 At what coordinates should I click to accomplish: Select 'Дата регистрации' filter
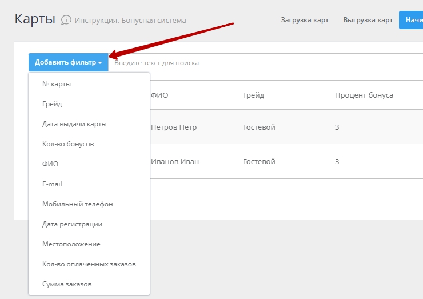(x=72, y=224)
